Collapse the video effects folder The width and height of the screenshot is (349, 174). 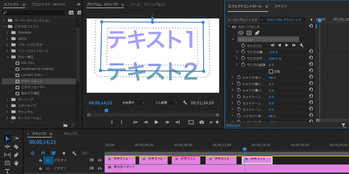[4, 26]
